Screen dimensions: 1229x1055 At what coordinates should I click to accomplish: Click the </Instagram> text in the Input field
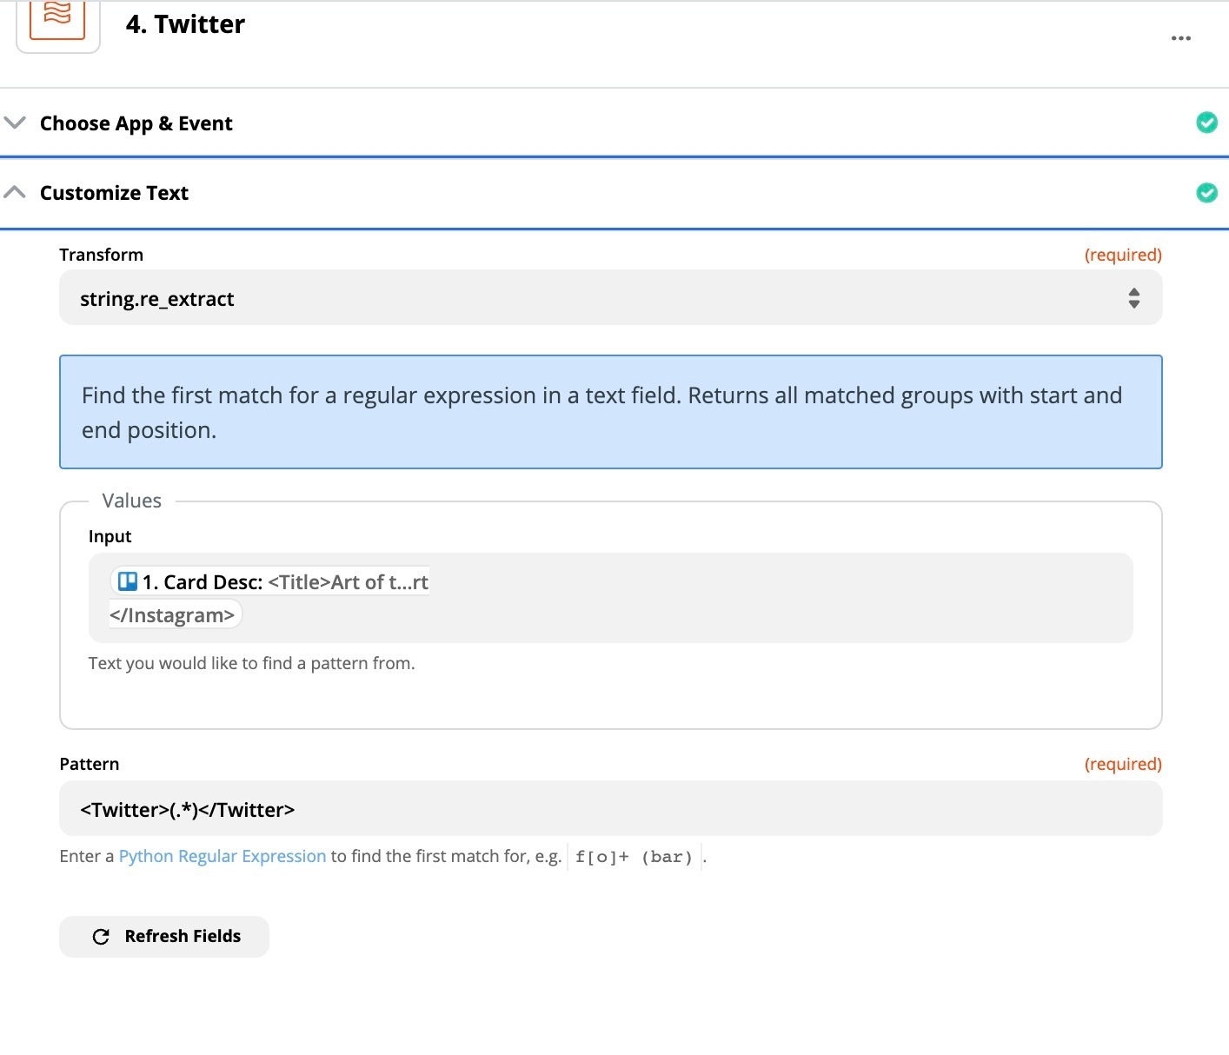pos(172,615)
